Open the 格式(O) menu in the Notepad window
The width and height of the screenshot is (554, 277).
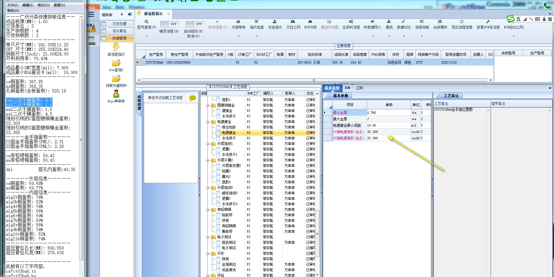click(x=44, y=5)
